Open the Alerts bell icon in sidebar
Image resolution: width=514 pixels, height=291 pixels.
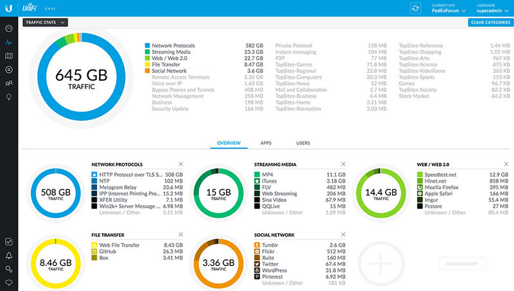pyautogui.click(x=9, y=255)
